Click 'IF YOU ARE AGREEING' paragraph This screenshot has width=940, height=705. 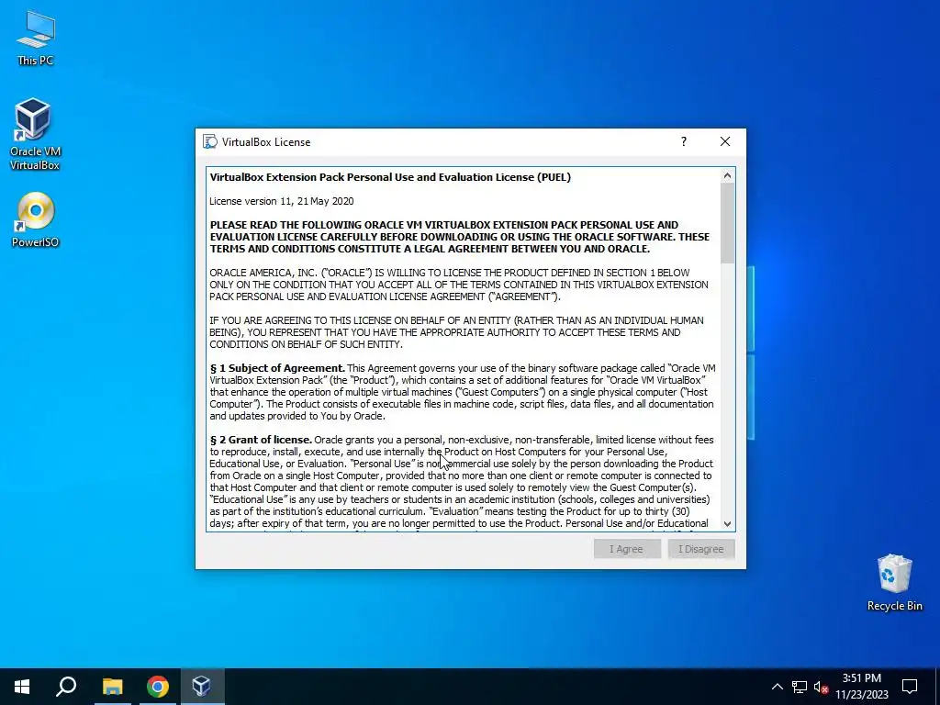456,332
